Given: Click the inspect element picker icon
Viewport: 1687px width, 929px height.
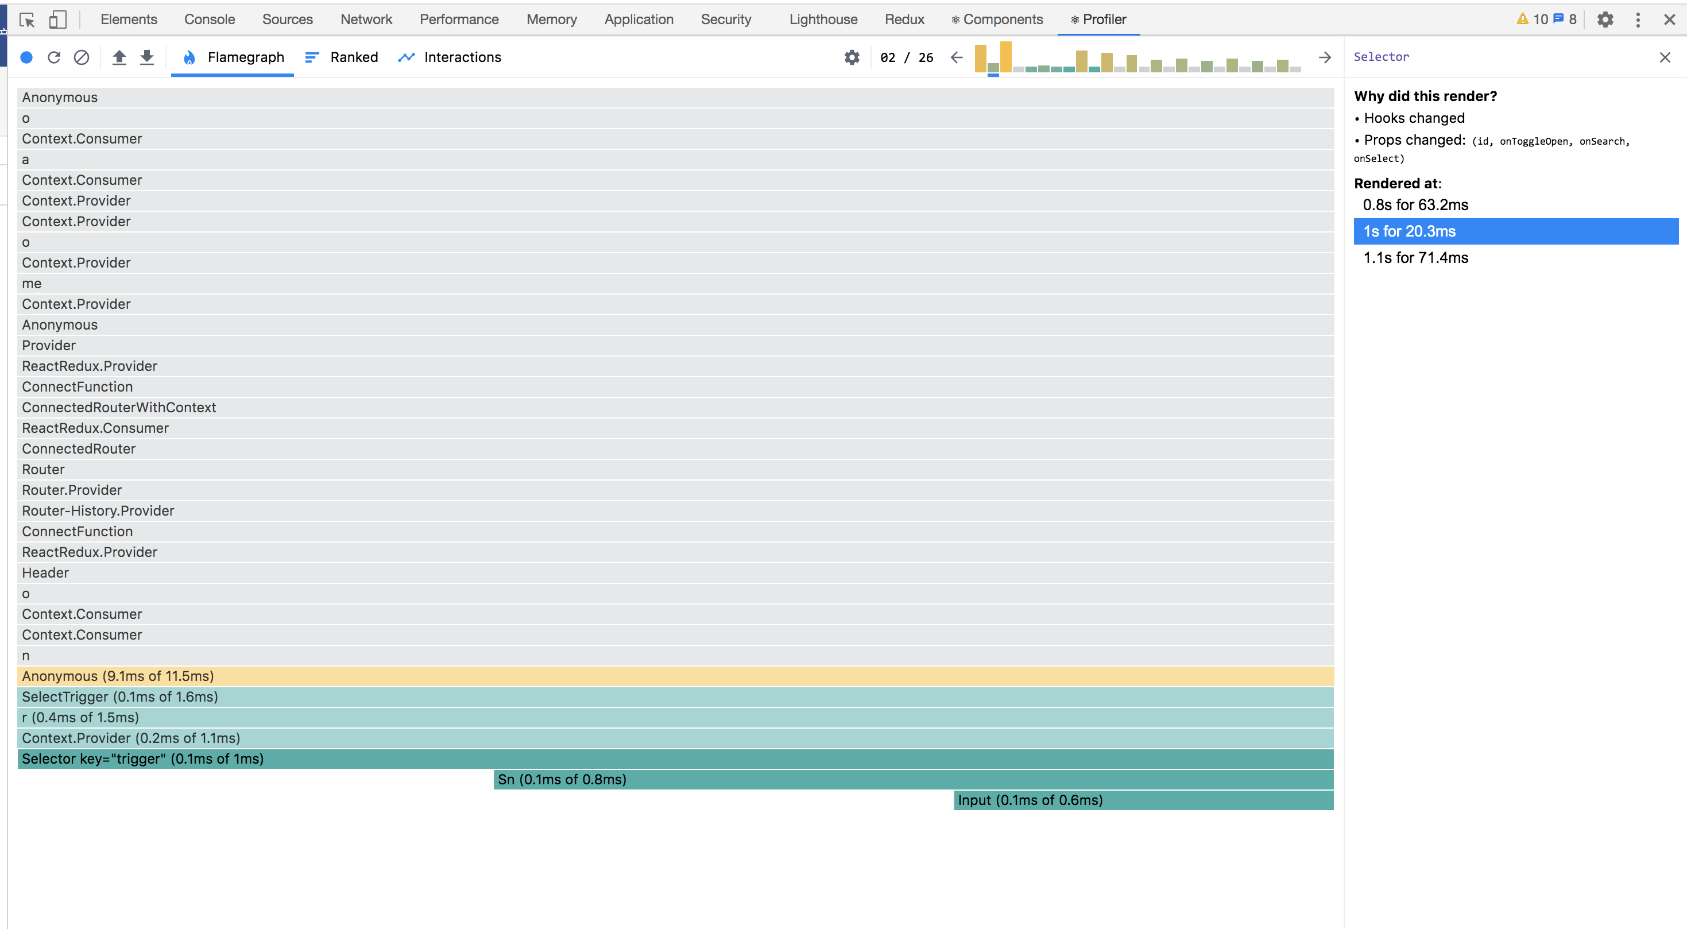Looking at the screenshot, I should pyautogui.click(x=27, y=20).
